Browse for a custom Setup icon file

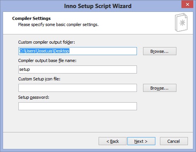[160, 88]
